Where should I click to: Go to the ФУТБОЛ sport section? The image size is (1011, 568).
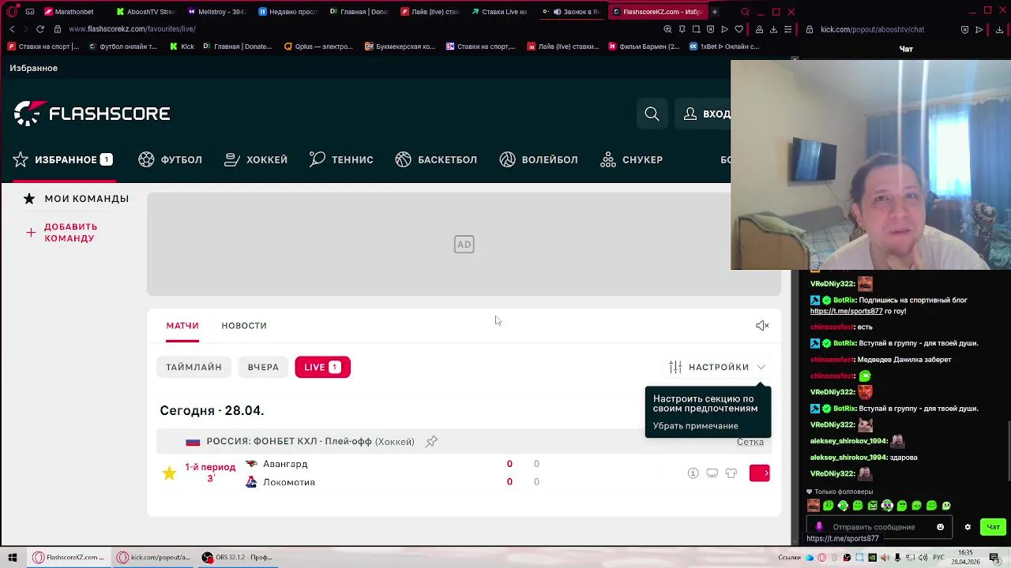coord(170,159)
